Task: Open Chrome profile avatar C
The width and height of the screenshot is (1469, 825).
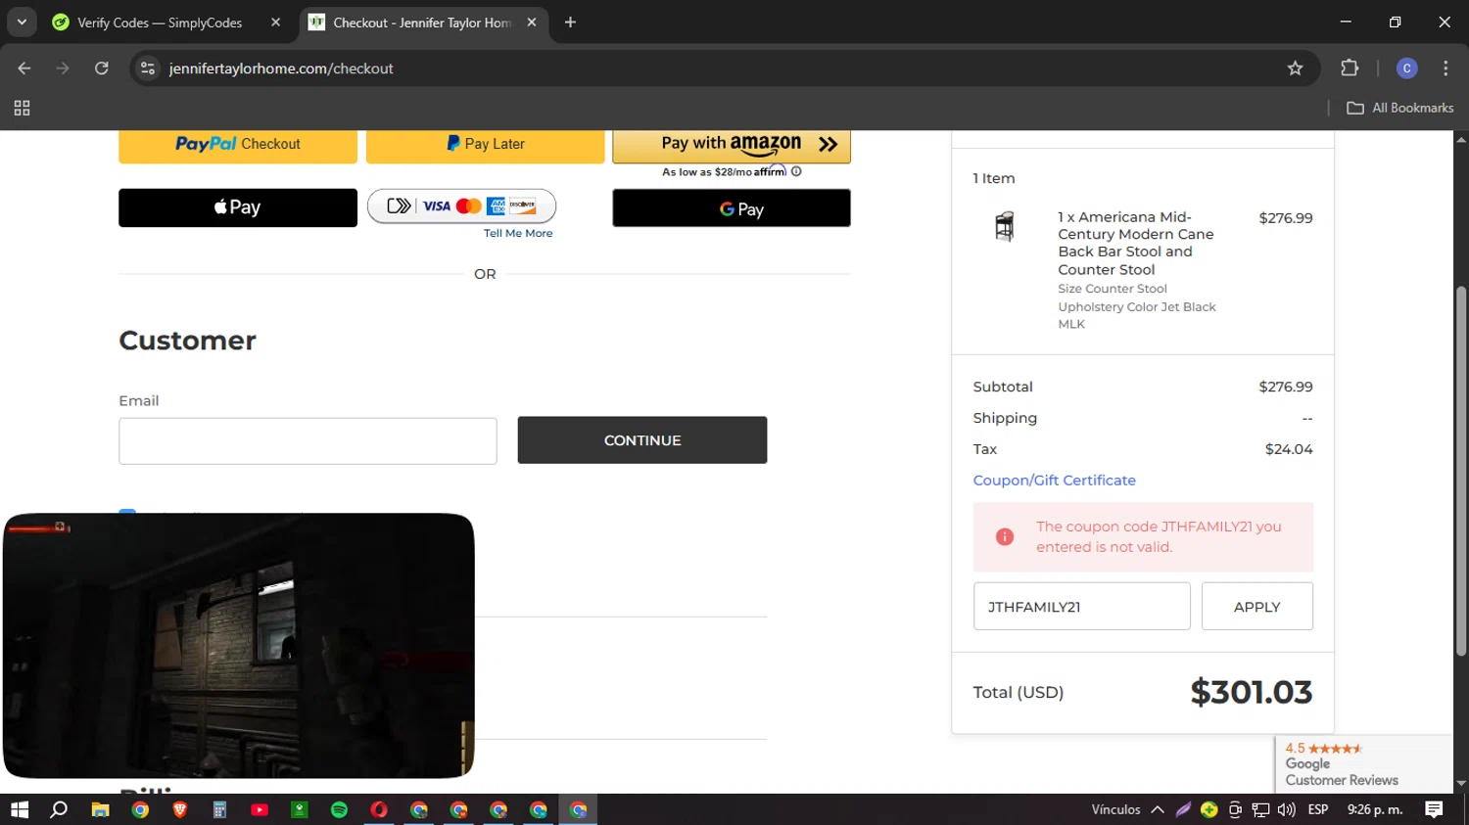Action: point(1406,68)
